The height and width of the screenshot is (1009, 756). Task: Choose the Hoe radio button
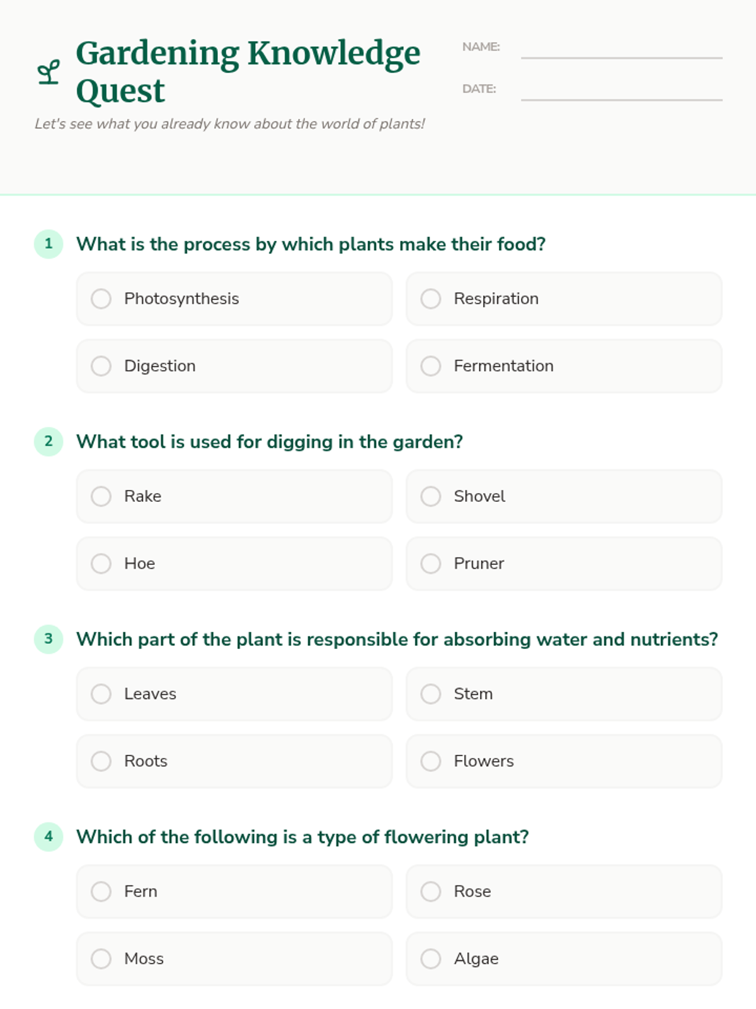tap(101, 563)
